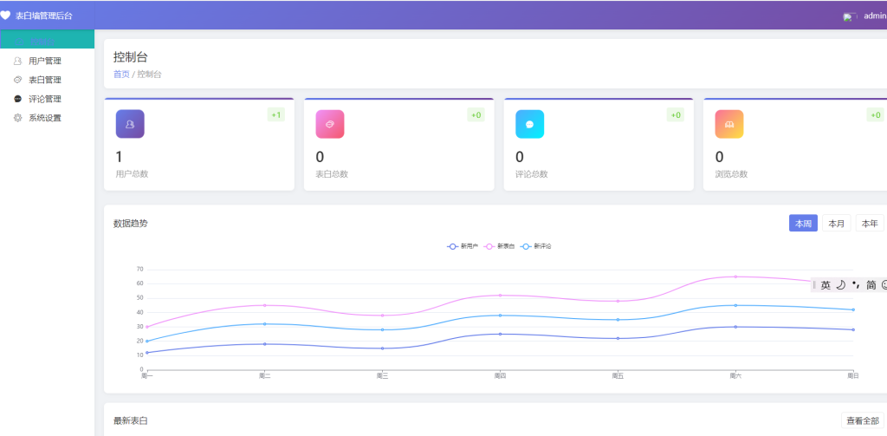Open 系统设置 in the sidebar

tap(44, 118)
